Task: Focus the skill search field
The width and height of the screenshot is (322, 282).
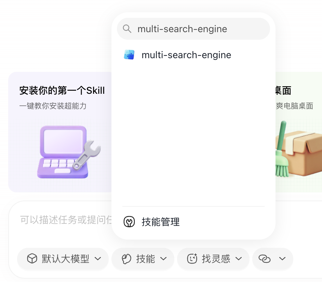Action: click(x=193, y=29)
